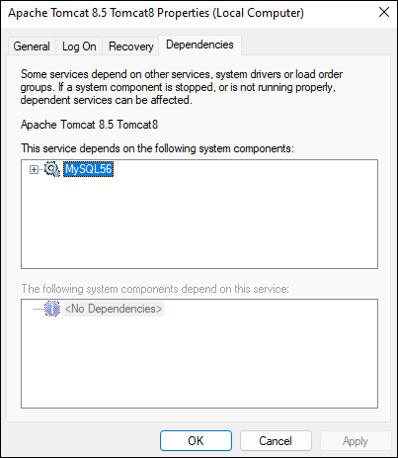
Task: Close the Tomcat8 Properties window
Action: (x=384, y=13)
